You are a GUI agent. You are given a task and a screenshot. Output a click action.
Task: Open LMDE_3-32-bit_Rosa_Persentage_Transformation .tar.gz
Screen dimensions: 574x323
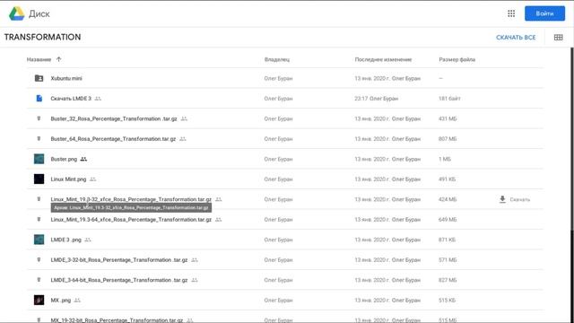tap(119, 259)
